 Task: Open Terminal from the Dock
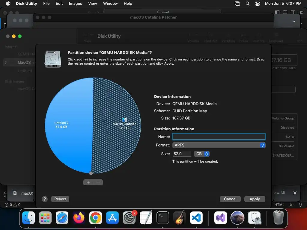click(163, 218)
